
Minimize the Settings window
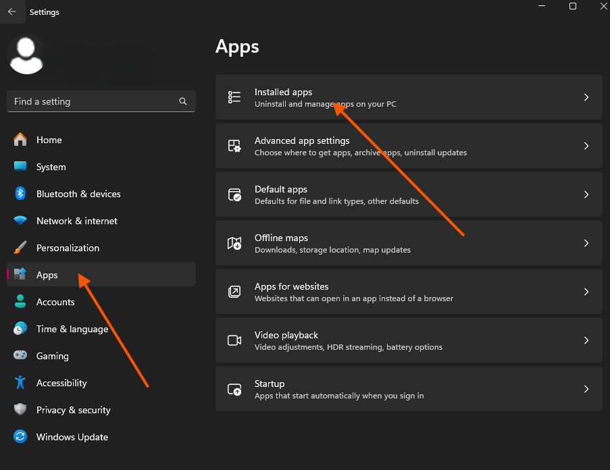[542, 6]
